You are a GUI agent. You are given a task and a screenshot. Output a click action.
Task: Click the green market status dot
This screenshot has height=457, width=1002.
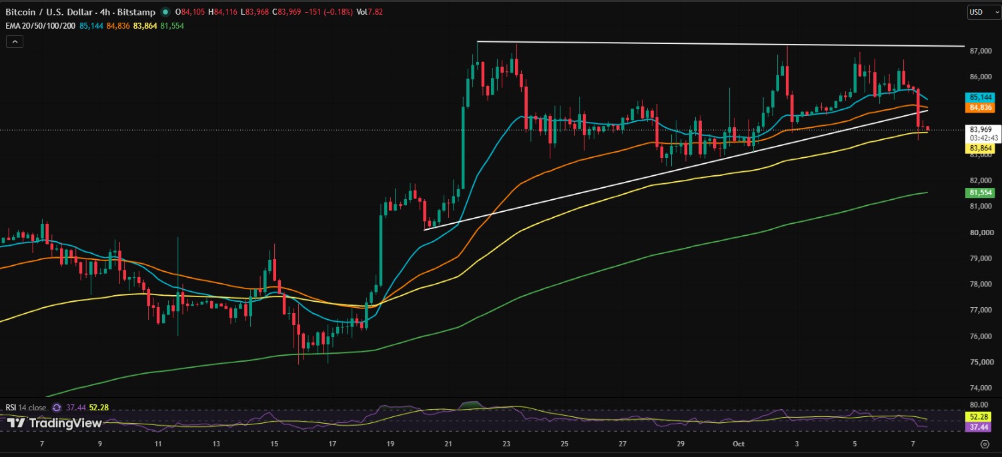(x=165, y=12)
